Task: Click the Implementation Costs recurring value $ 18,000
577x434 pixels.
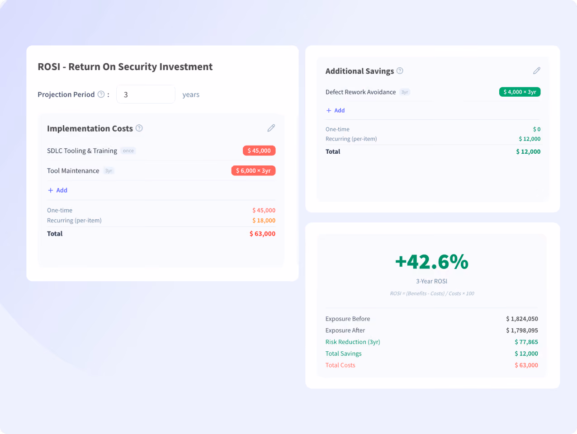Action: tap(264, 221)
